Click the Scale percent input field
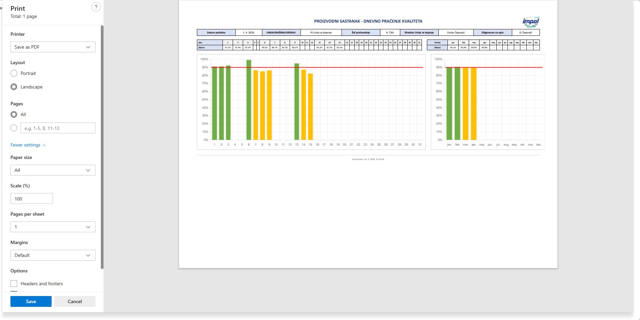The image size is (640, 320). (32, 198)
